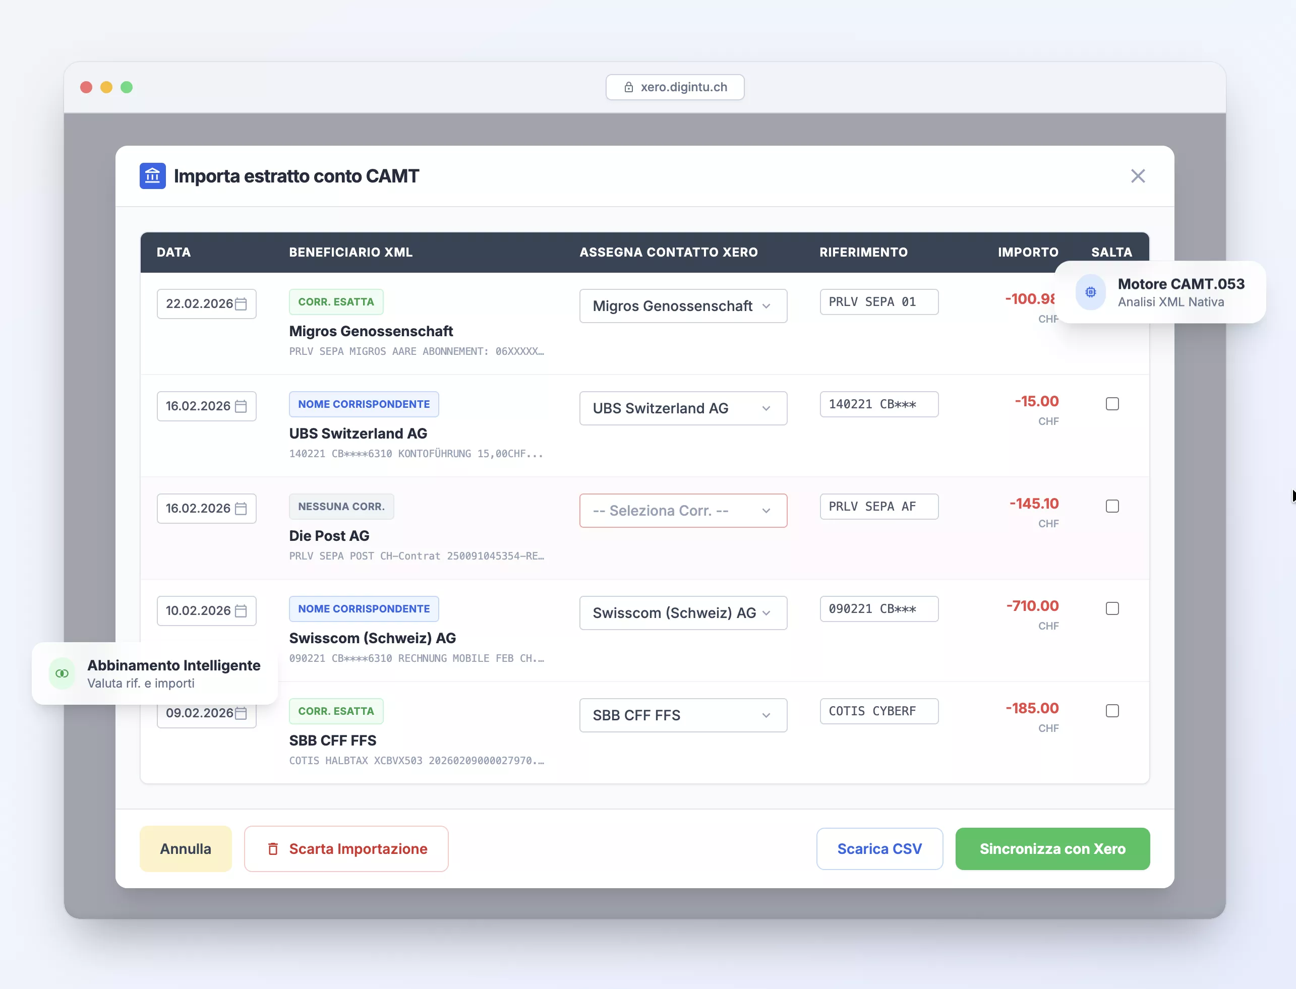Screen dimensions: 1296x989
Task: Open calendar picker for the 22.02.2026 date
Action: coord(241,304)
